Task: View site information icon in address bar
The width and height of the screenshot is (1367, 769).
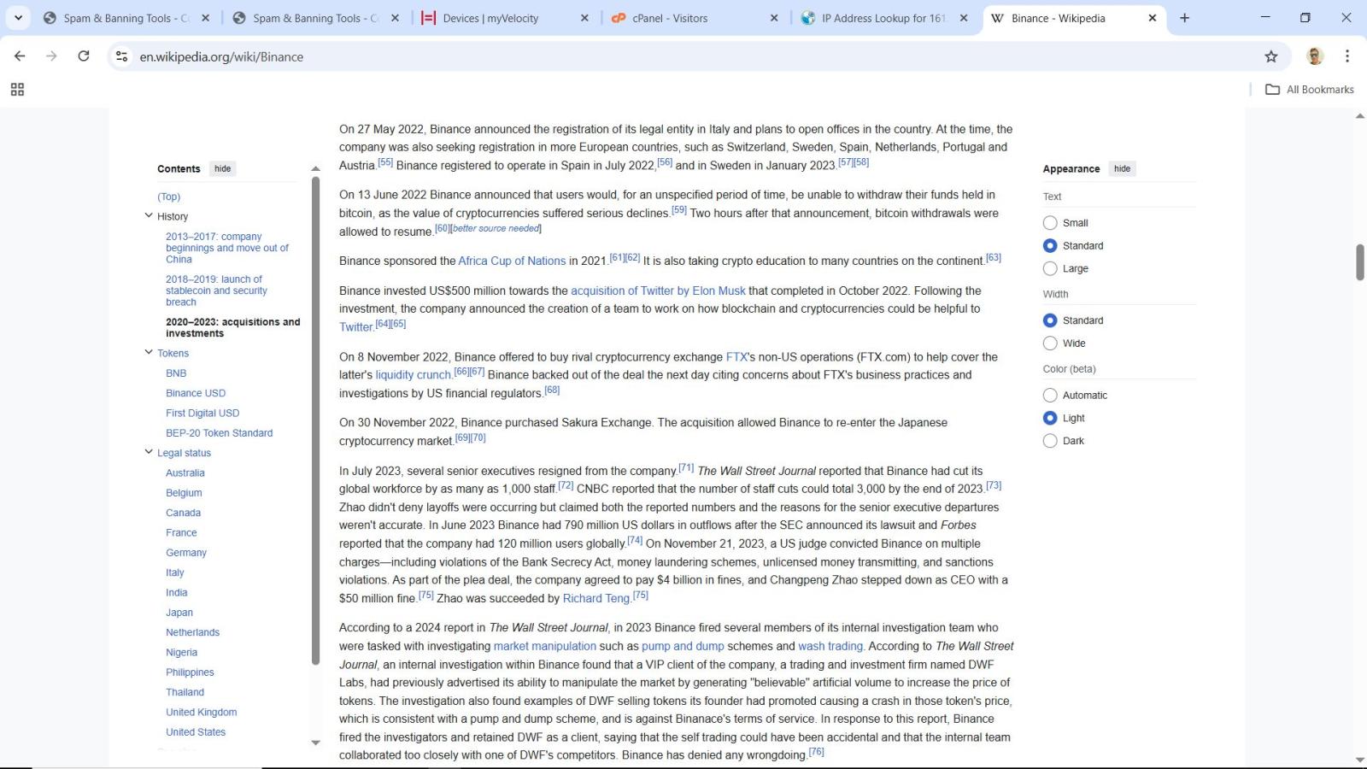Action: coord(122,56)
